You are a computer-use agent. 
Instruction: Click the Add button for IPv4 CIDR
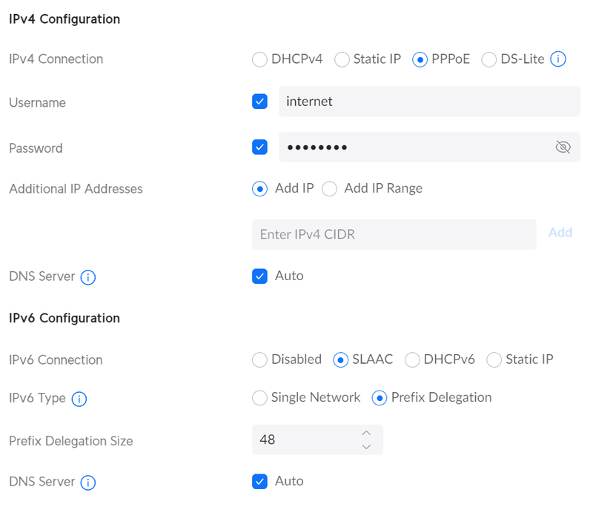560,233
